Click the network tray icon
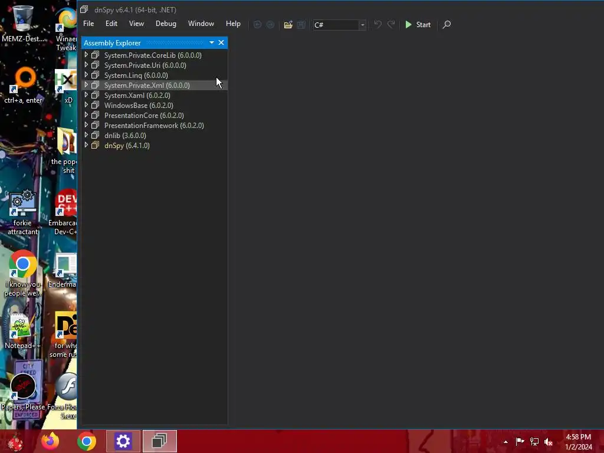Image resolution: width=604 pixels, height=453 pixels. [534, 441]
